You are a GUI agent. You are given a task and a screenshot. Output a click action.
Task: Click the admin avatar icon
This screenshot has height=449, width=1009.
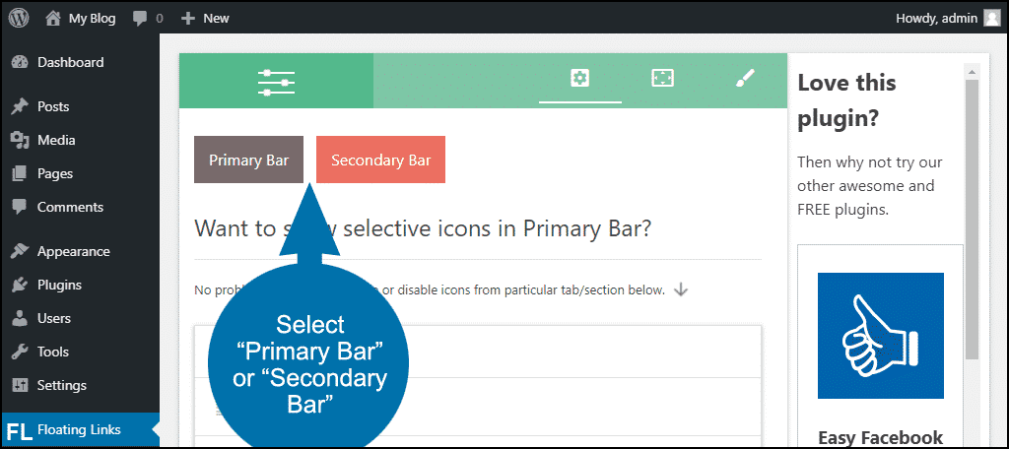pos(991,18)
